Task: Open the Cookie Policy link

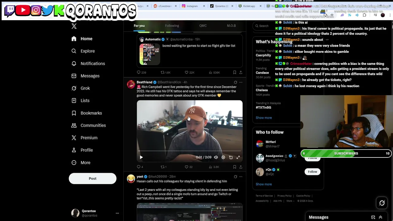Action: (x=303, y=196)
